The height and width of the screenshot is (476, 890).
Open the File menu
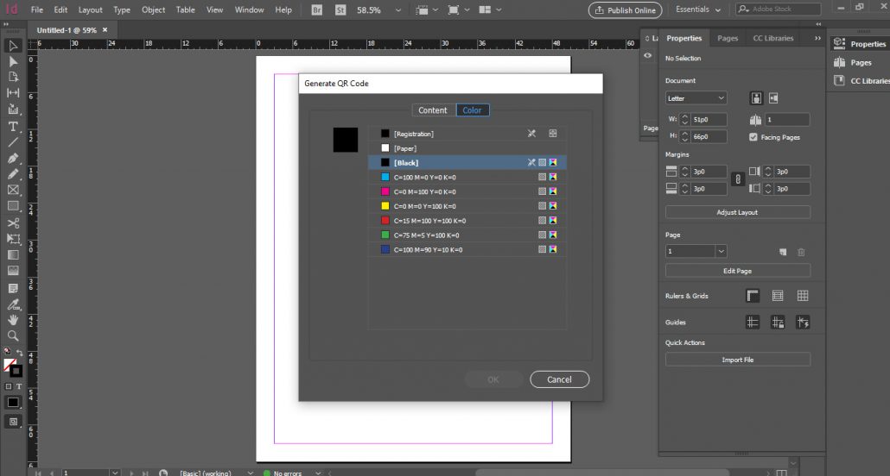37,9
